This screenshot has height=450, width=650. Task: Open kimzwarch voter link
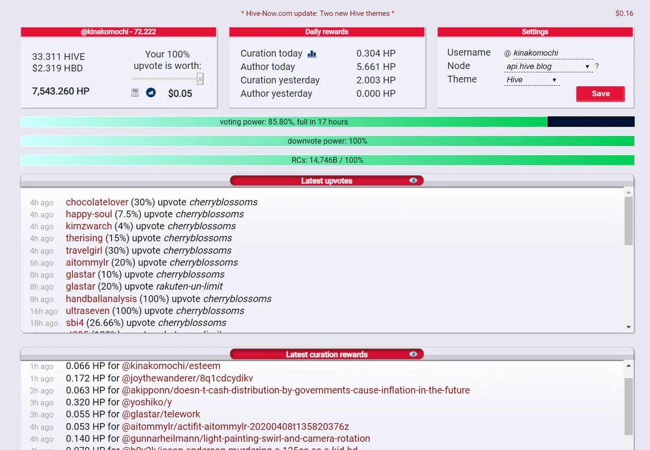click(x=89, y=226)
